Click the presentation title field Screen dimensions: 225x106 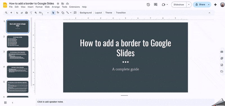pos(31,3)
